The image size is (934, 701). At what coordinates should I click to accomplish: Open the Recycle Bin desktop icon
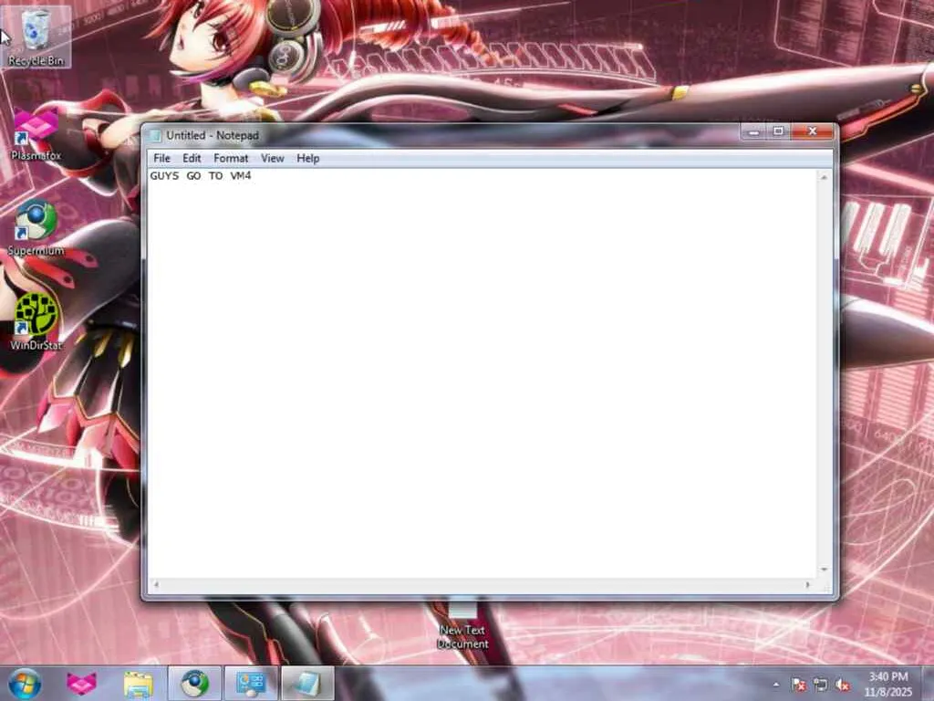36,37
